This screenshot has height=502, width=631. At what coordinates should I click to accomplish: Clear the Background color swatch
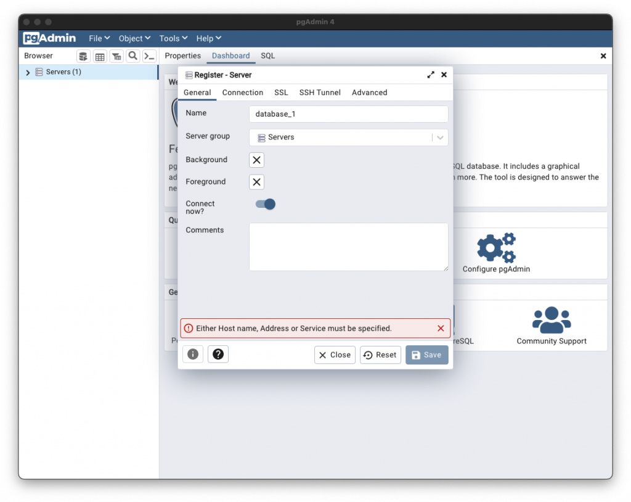click(x=256, y=160)
